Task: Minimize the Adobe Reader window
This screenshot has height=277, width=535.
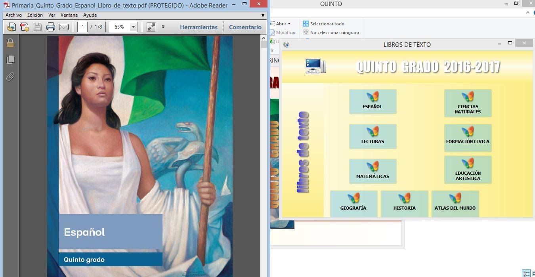Action: 233,5
